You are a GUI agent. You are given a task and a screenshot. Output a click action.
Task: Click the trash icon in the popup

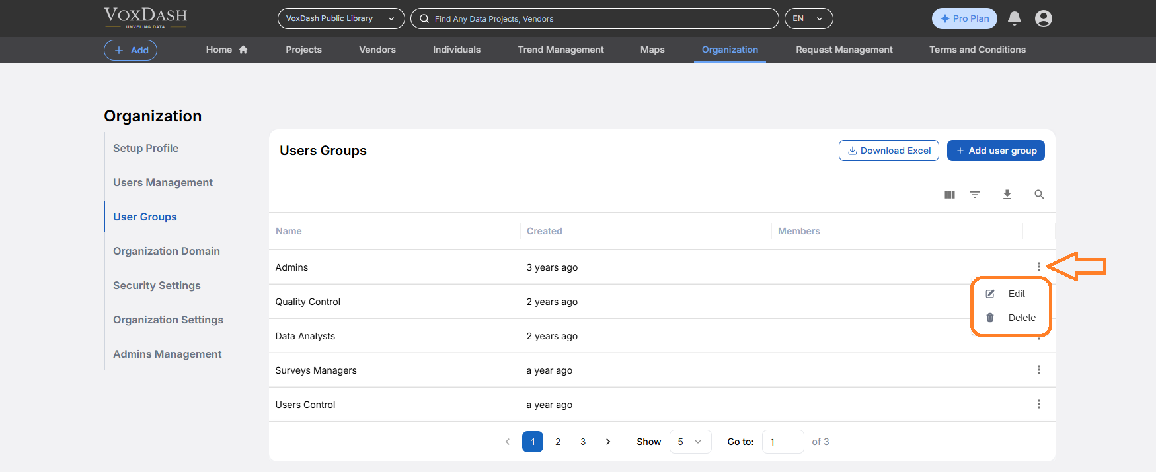(990, 318)
